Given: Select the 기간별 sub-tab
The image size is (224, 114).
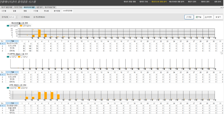Looking at the screenshot, I should click(x=36, y=11).
